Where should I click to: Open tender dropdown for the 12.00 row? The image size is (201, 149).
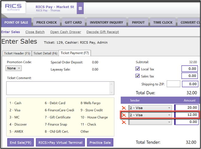coord(151,115)
